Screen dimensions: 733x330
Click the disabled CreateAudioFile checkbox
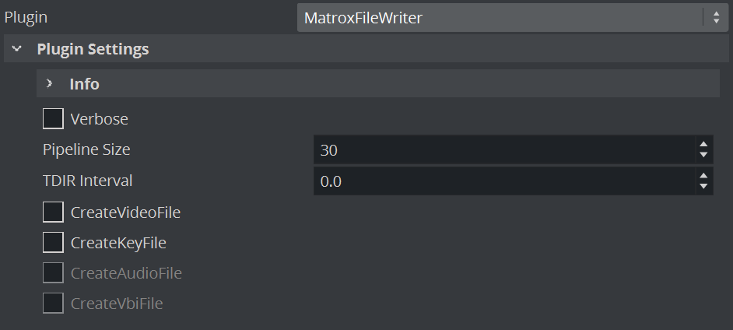click(54, 273)
